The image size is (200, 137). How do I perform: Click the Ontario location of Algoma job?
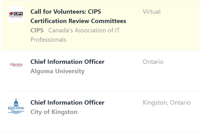tap(153, 62)
